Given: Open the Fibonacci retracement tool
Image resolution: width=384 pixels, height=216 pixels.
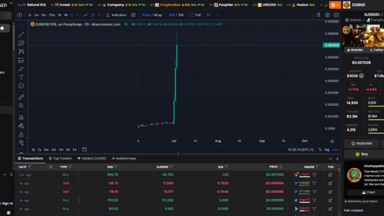Looking at the screenshot, I should tap(21, 43).
